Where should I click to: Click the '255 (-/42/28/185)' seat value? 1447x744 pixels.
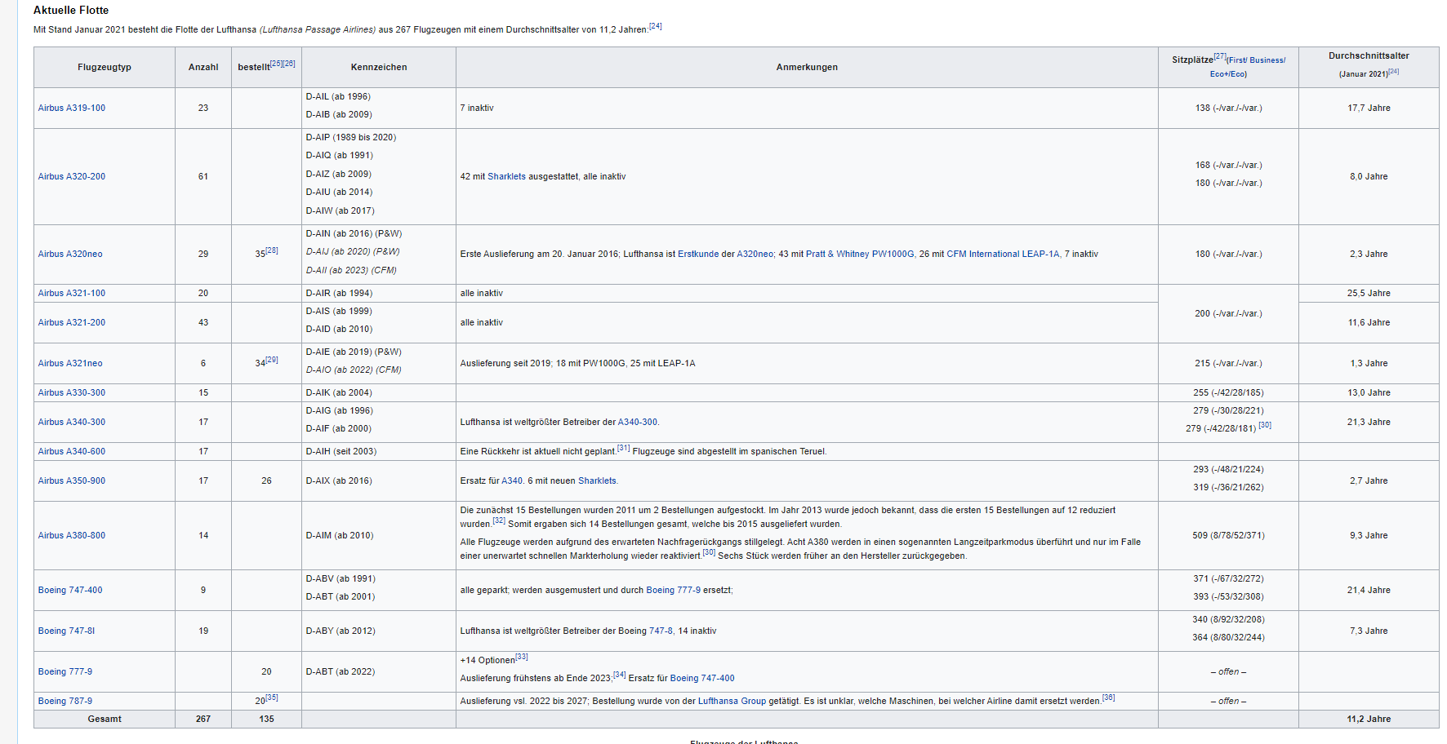(1228, 392)
